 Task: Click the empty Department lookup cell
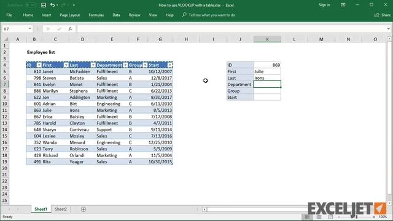click(267, 84)
